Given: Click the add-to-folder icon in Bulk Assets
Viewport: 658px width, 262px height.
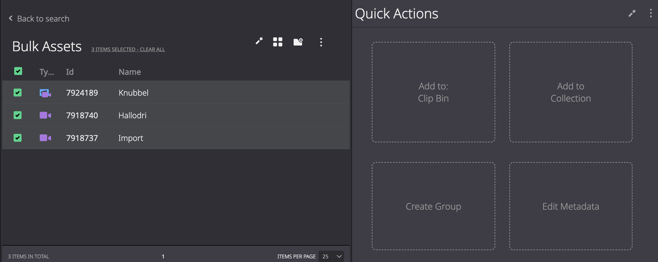Looking at the screenshot, I should (298, 42).
